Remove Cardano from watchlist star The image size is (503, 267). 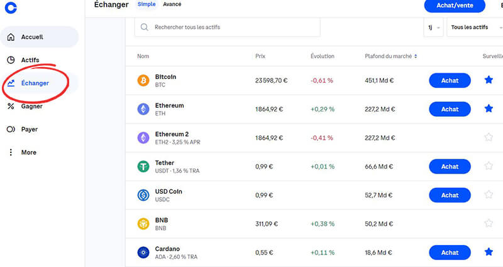(489, 252)
